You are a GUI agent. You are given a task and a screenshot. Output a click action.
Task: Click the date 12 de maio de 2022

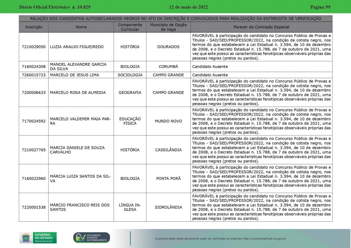click(188, 7)
